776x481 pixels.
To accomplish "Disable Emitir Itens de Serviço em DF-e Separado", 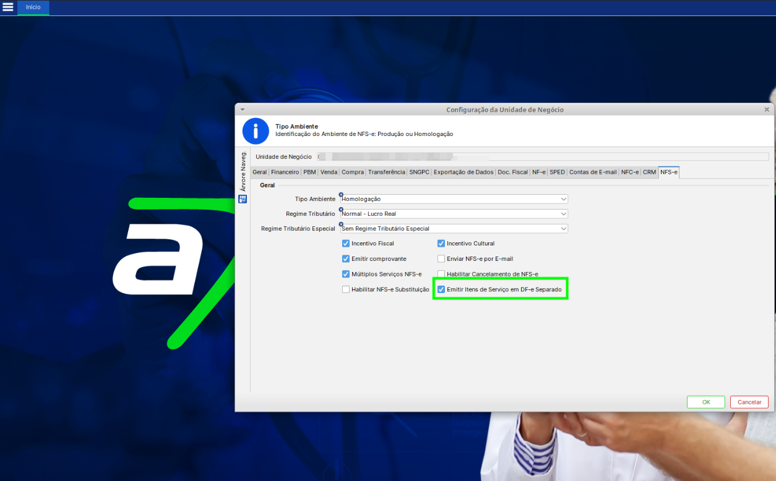I will pos(440,289).
